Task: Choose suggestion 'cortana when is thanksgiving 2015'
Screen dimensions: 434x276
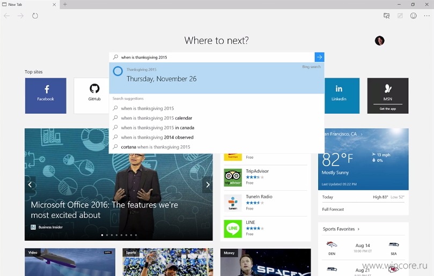Action: (217, 147)
